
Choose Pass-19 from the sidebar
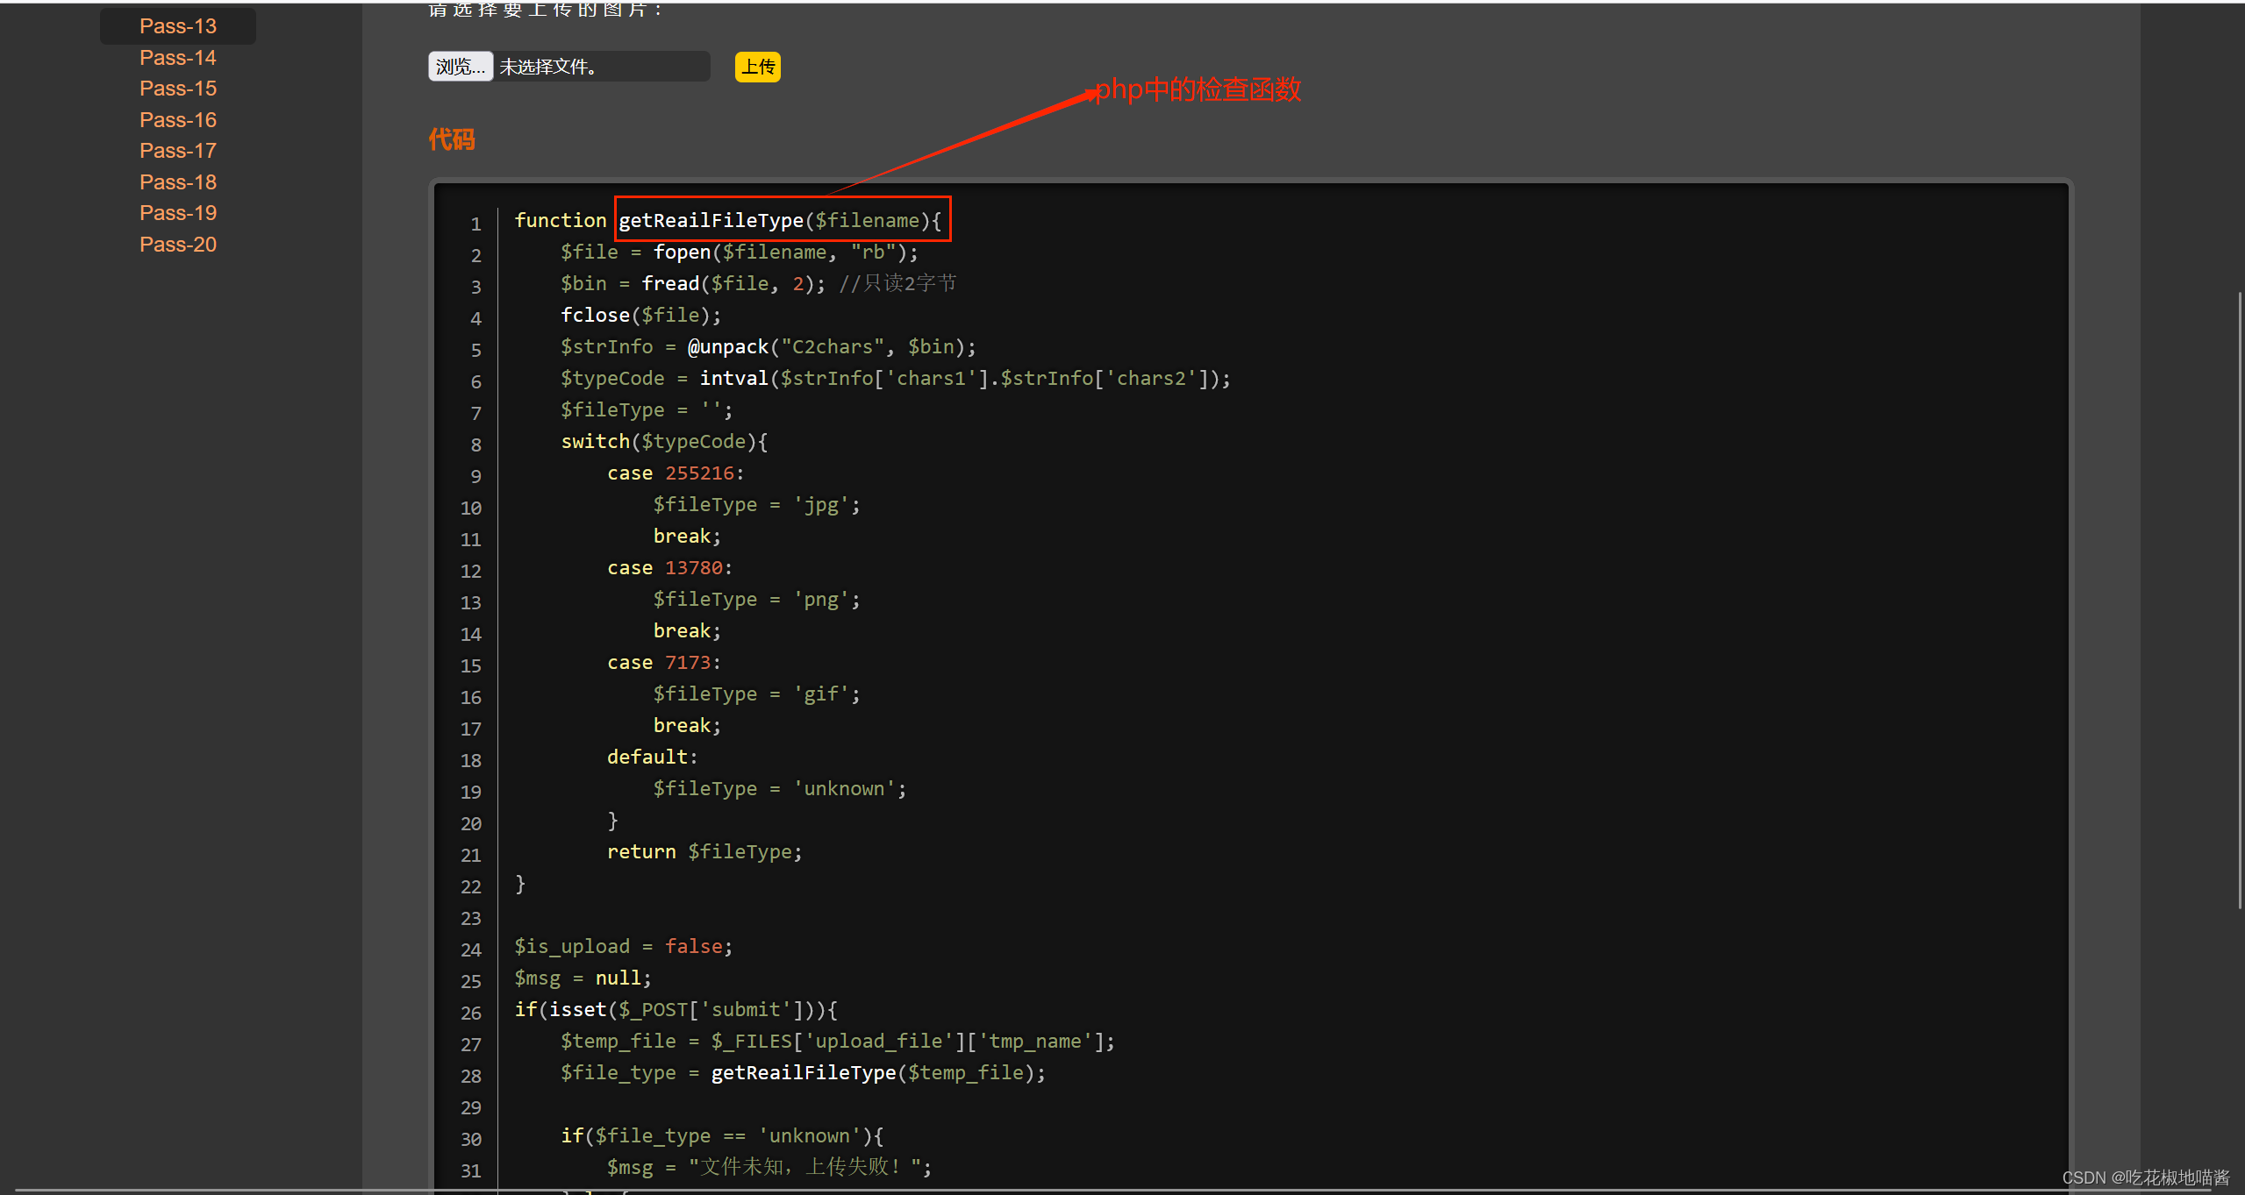click(x=178, y=213)
